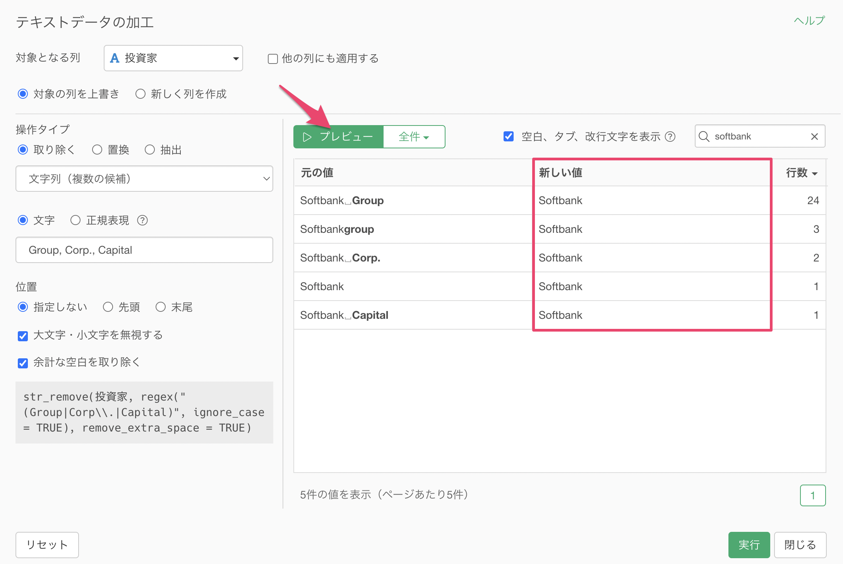Click the str_remove generated code box
Image resolution: width=843 pixels, height=564 pixels.
(144, 413)
